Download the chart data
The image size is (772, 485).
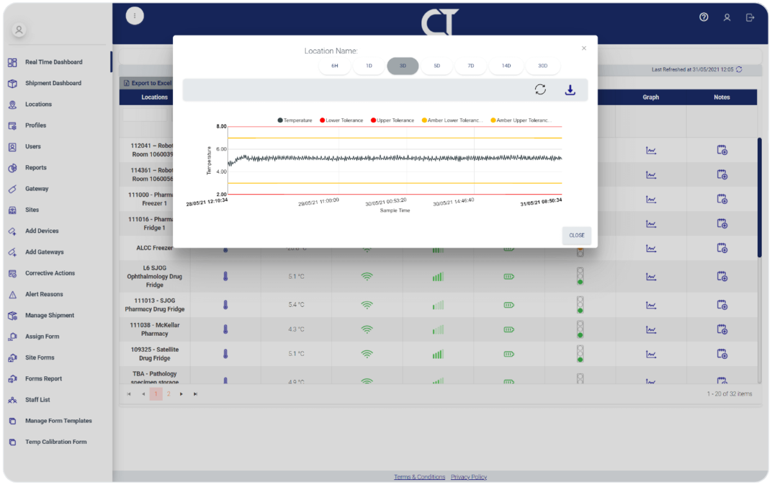pos(570,90)
